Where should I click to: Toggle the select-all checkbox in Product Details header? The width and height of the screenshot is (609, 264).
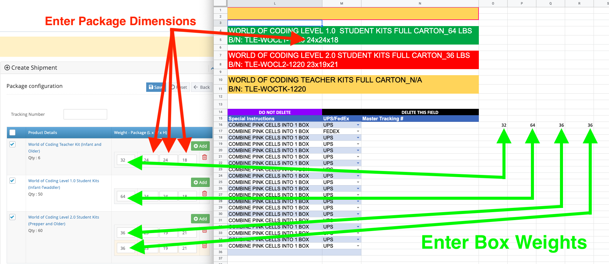(x=12, y=132)
